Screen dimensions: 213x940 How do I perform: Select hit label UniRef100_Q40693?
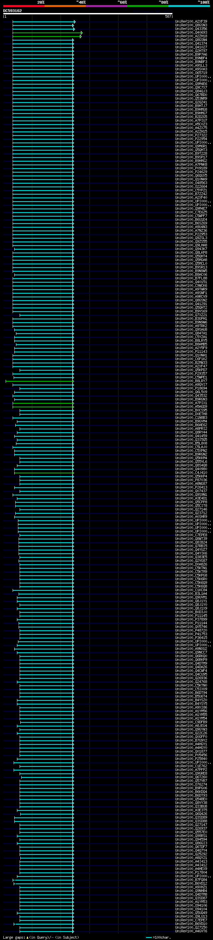[x=191, y=32]
